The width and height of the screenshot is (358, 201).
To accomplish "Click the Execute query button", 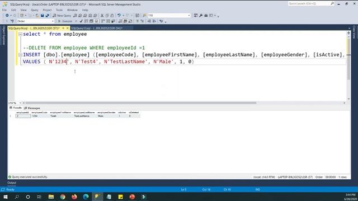I will 65,21.
